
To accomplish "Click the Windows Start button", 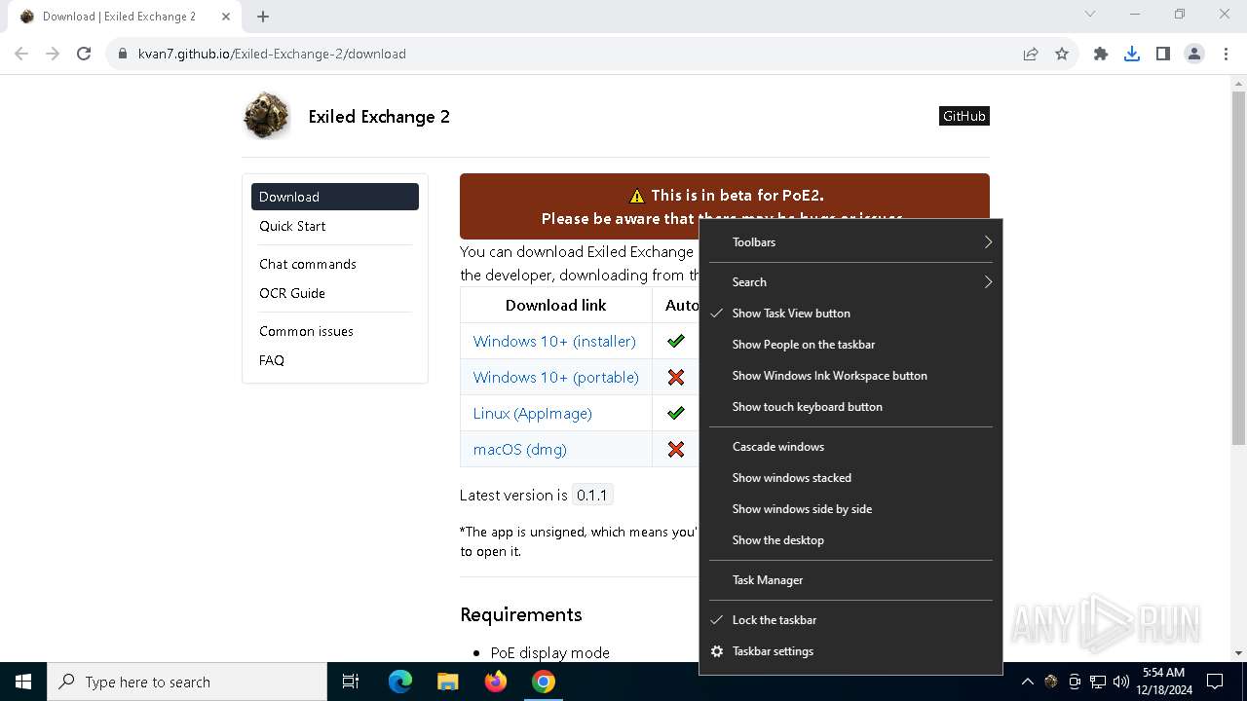I will pos(23,682).
